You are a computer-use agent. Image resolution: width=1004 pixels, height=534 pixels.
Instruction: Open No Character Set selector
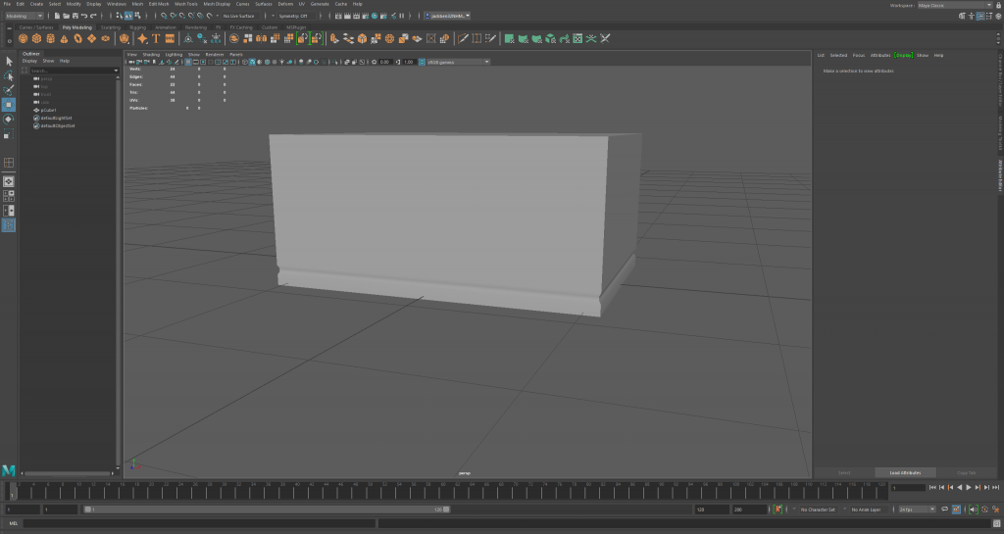817,510
